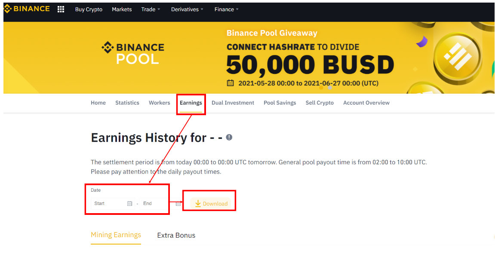
Task: Switch to the Home pool tab
Action: click(98, 103)
